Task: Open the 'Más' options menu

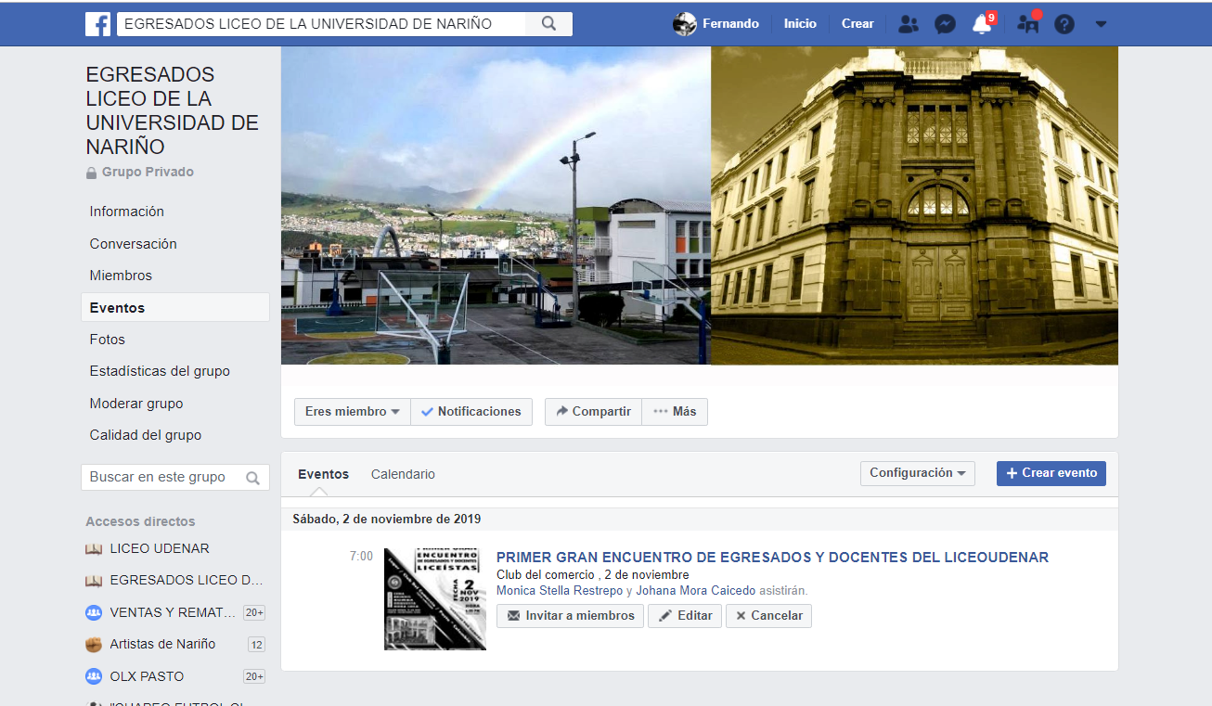Action: 675,412
